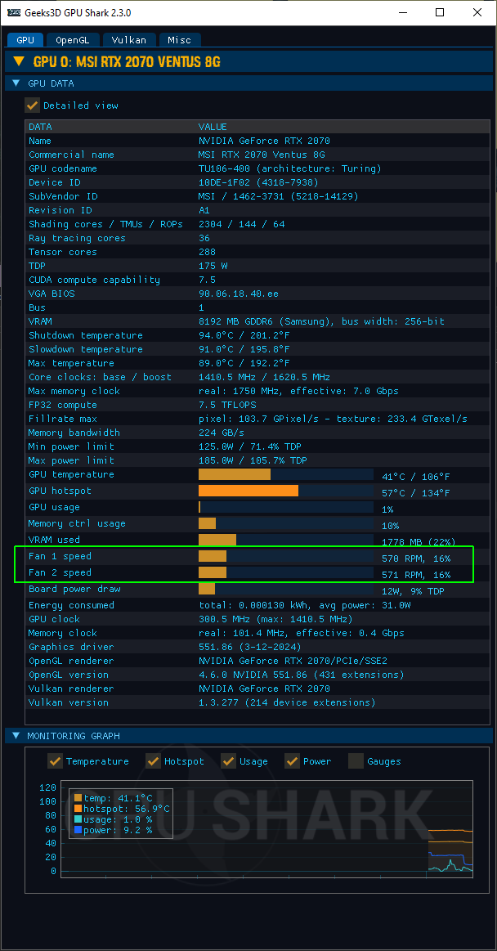Select the Slowdown temperature row label
Image resolution: width=497 pixels, height=951 pixels.
86,349
